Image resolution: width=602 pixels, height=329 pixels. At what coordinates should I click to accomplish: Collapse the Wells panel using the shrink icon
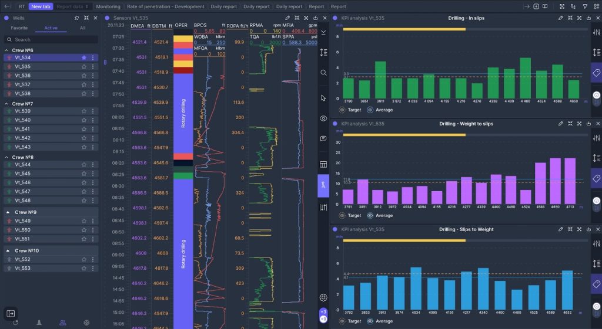[x=86, y=18]
